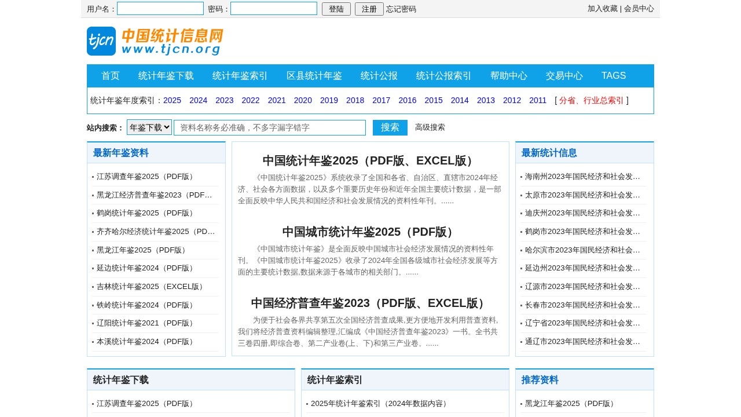Open 中国城市统计年鉴2025 headline

click(x=370, y=232)
